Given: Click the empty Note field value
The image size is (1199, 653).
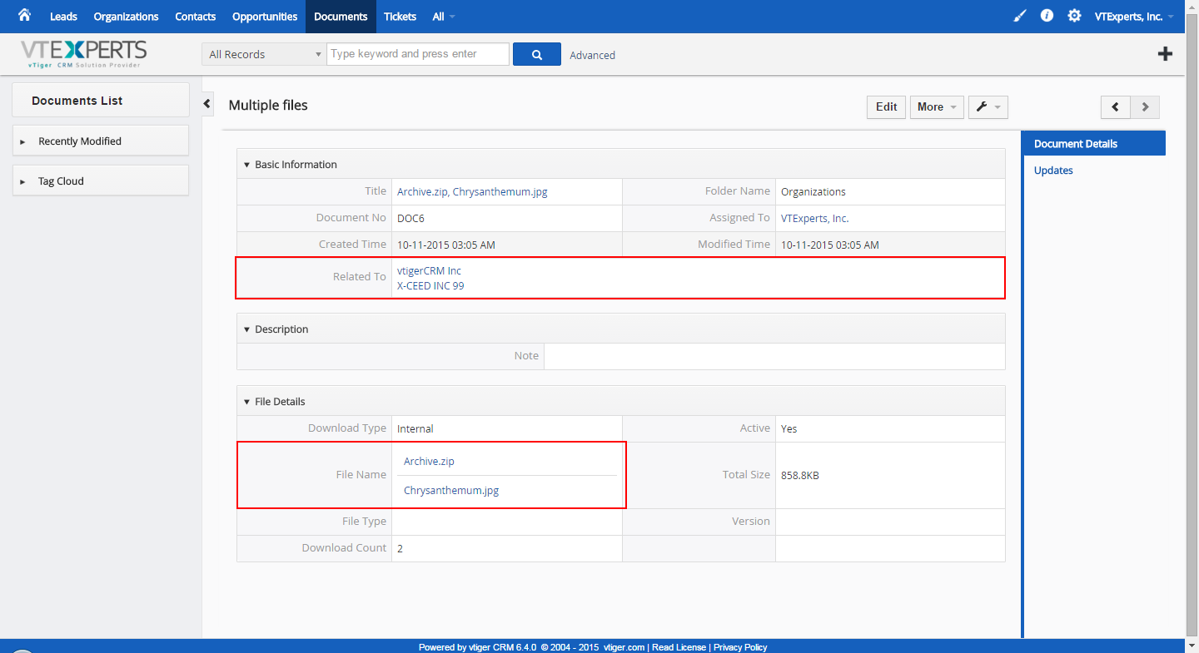Looking at the screenshot, I should pos(774,355).
